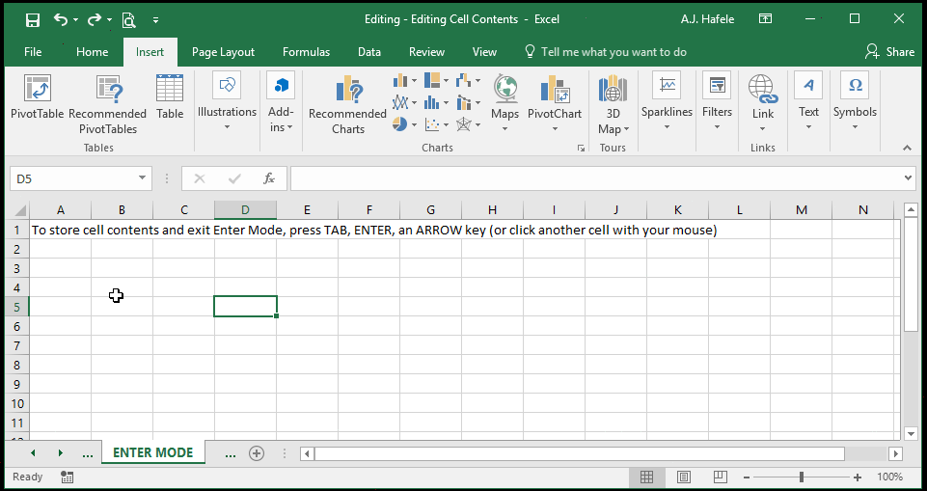Open the undo history dropdown arrow
This screenshot has height=491, width=927.
tap(75, 20)
